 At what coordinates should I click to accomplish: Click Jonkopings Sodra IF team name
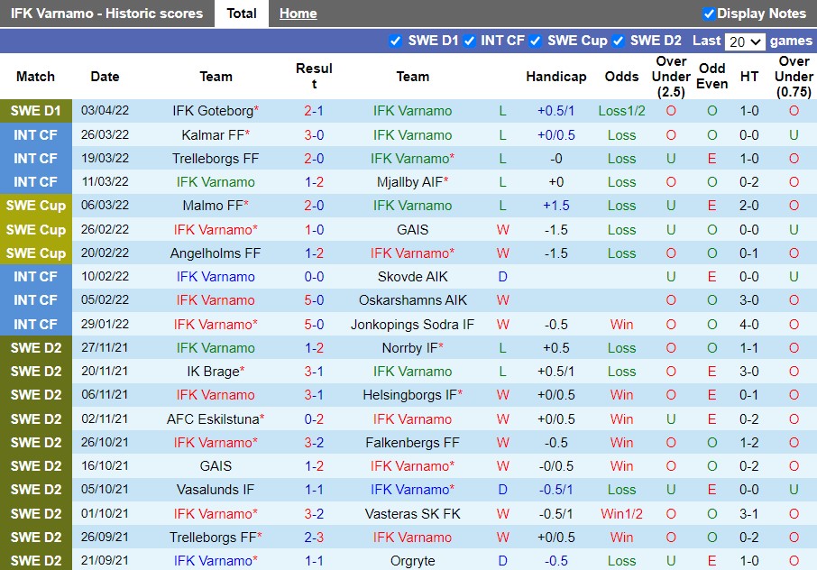tap(412, 325)
